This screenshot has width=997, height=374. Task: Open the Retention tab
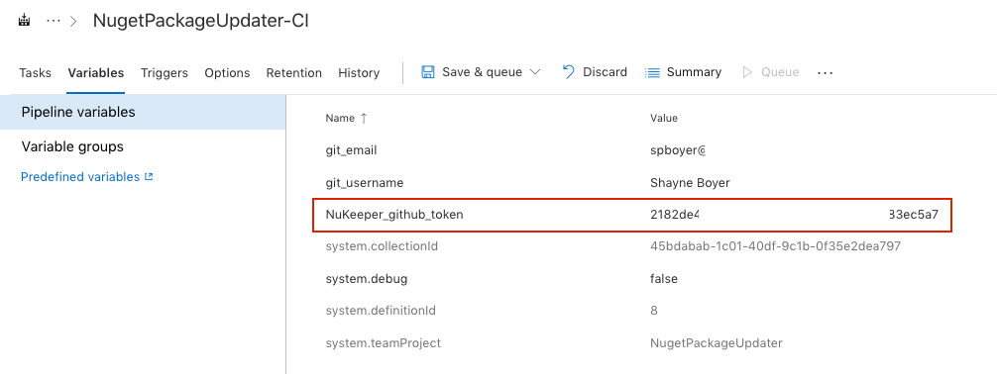[293, 73]
